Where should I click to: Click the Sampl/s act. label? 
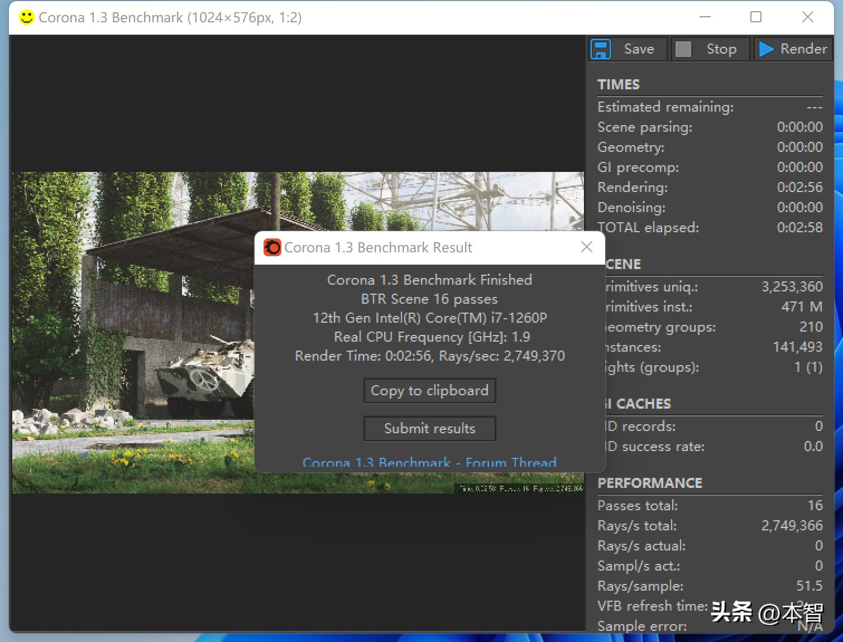tap(639, 566)
